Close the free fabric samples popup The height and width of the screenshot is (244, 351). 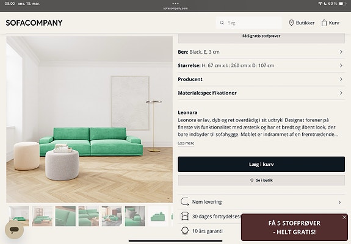click(x=344, y=217)
